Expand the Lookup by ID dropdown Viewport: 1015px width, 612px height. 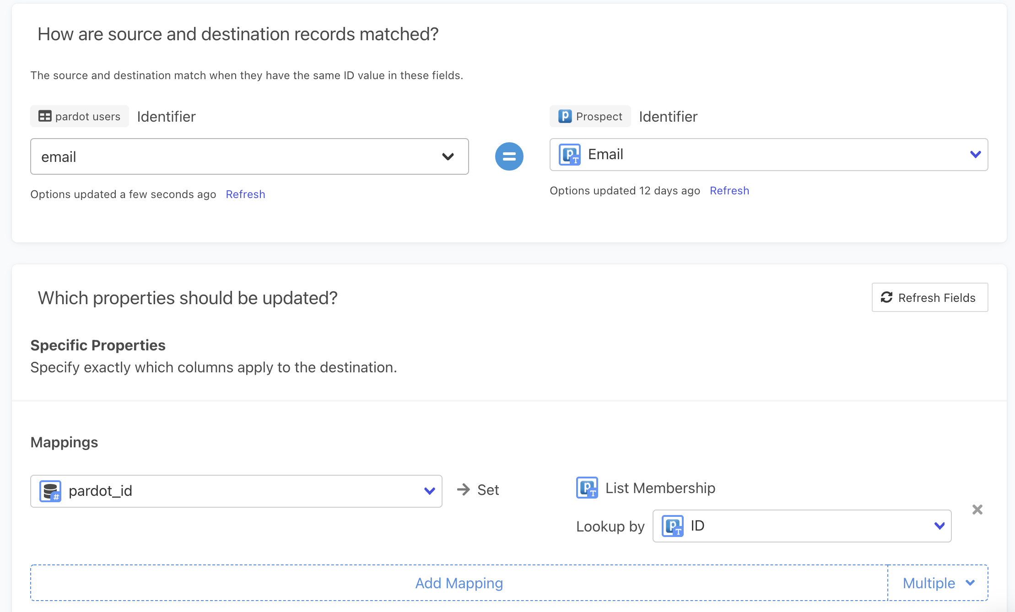[x=802, y=526]
